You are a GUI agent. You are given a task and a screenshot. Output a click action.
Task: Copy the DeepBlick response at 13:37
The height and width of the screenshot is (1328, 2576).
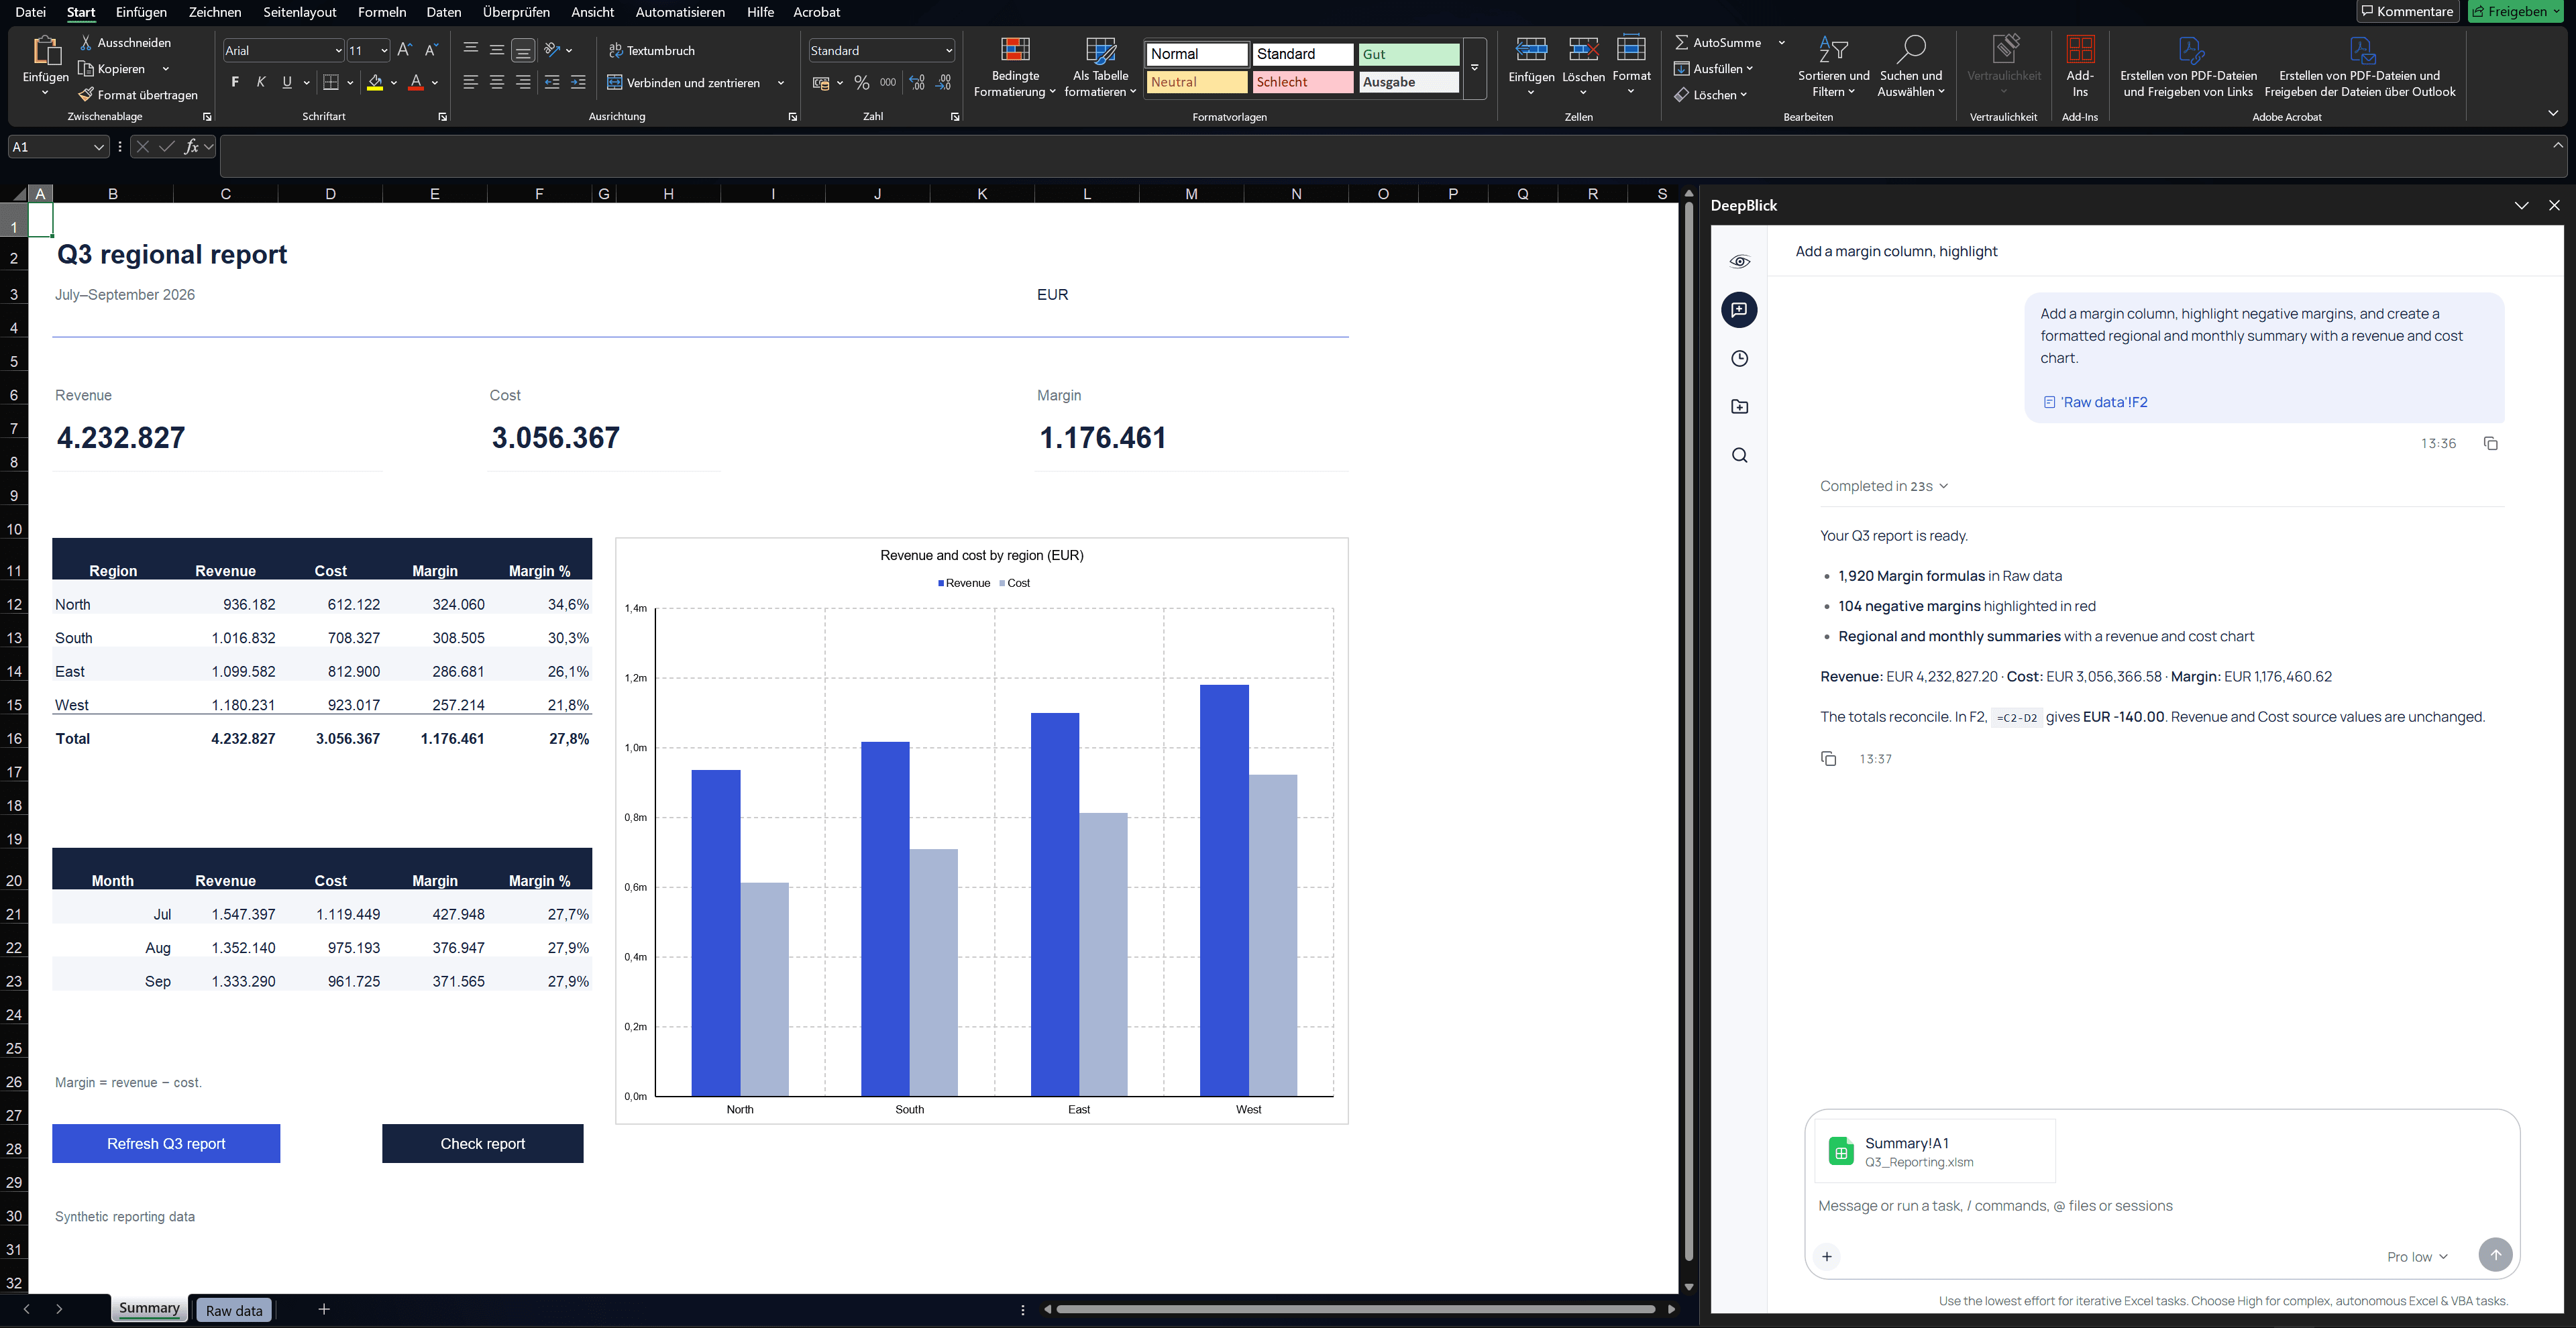click(1828, 759)
